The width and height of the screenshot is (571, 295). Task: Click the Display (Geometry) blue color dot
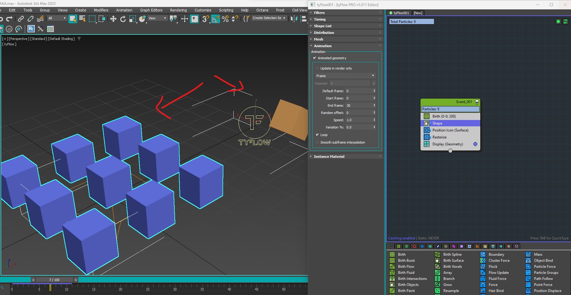(x=475, y=144)
